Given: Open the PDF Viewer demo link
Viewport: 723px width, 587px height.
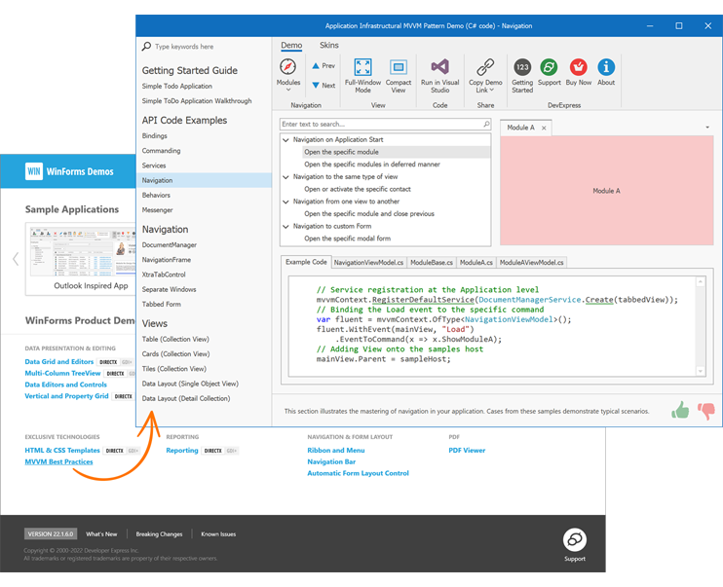Looking at the screenshot, I should (467, 451).
